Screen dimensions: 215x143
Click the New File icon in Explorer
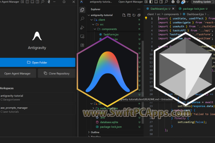click(124, 15)
